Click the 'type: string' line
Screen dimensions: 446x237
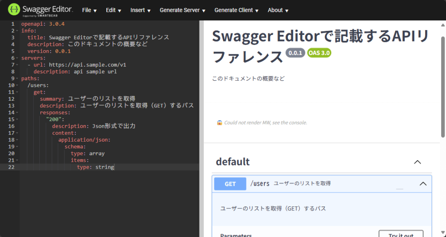[x=95, y=167]
